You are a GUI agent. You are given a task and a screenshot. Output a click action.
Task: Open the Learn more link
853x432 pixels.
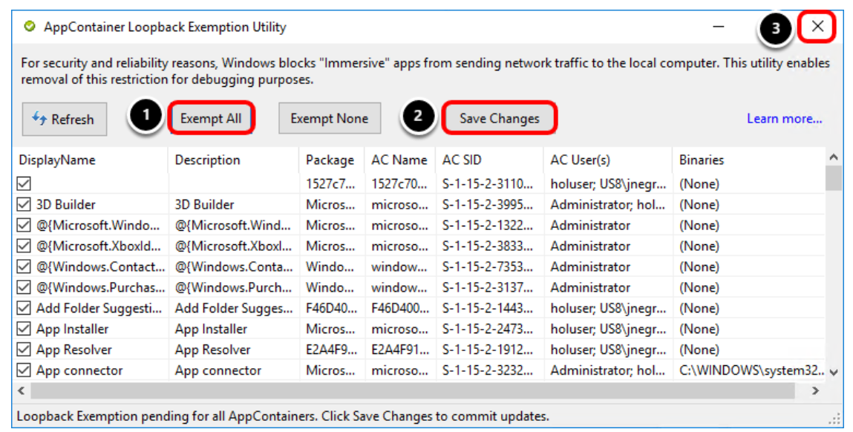tap(784, 117)
